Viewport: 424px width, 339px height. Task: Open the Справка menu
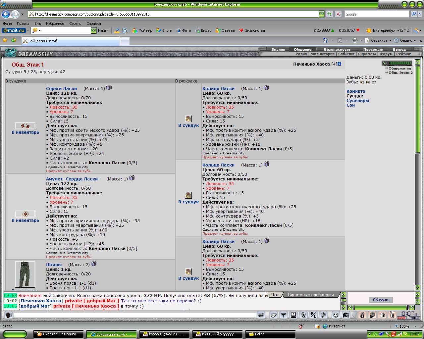coord(93,24)
